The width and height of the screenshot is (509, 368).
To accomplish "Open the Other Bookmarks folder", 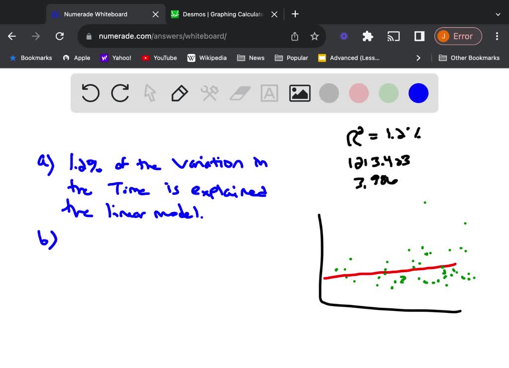I will pyautogui.click(x=469, y=58).
